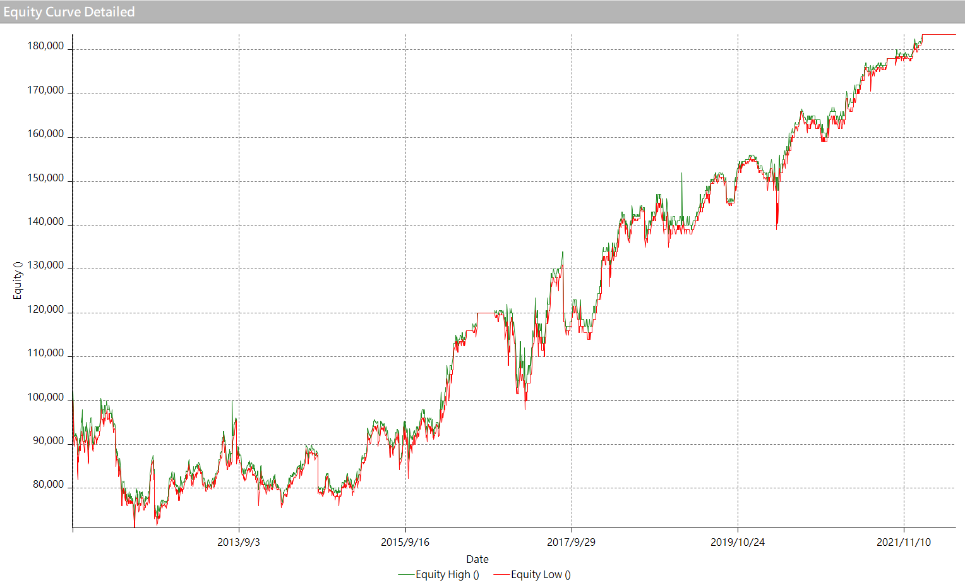Click the Equity Curve Detailed title
Image resolution: width=965 pixels, height=585 pixels.
click(x=69, y=12)
